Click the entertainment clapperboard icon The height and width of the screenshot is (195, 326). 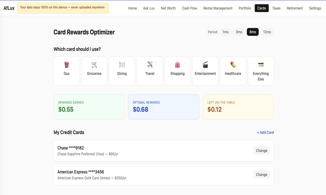(205, 65)
